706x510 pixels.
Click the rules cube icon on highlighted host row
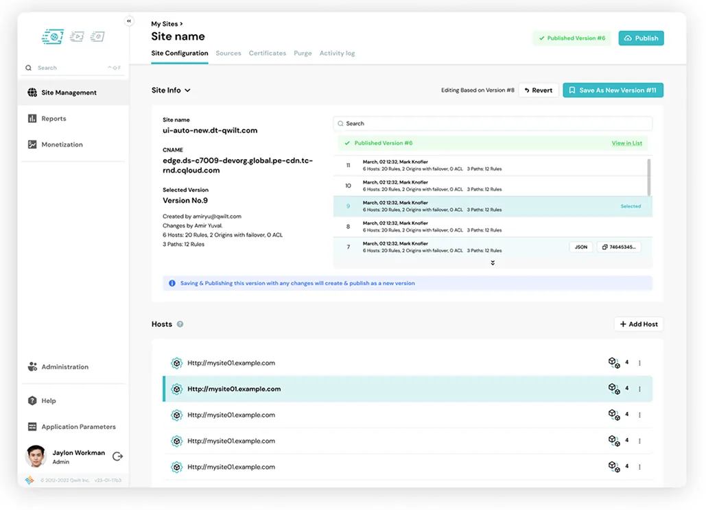[x=614, y=389]
